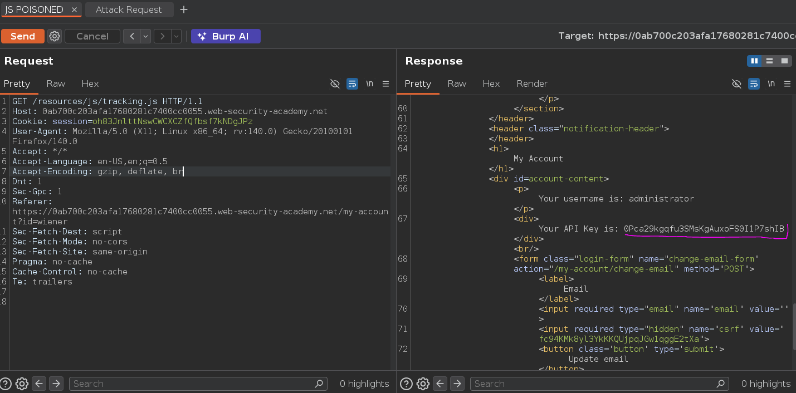Switch to the JS POISONED tab
This screenshot has height=393, width=796.
(x=33, y=10)
